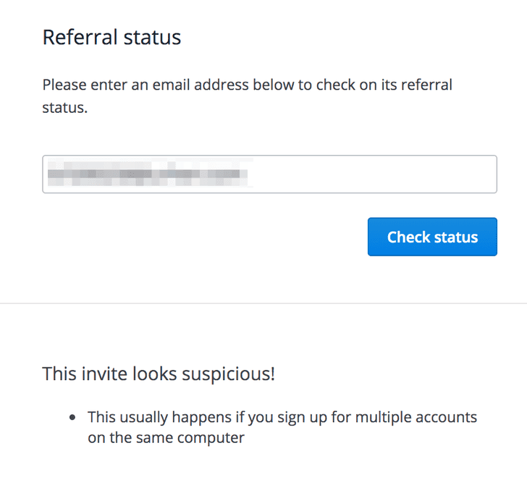The height and width of the screenshot is (485, 527).
Task: Click the word 'Check' on the blue button
Action: 408,237
